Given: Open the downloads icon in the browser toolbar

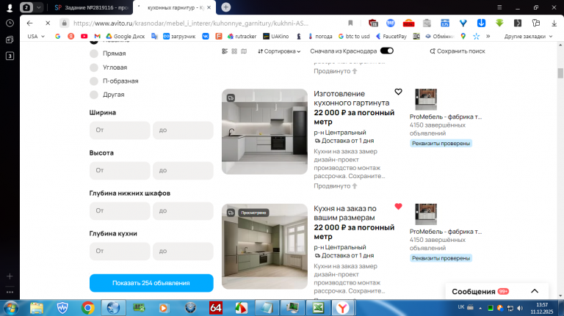Looking at the screenshot, I should tap(554, 23).
